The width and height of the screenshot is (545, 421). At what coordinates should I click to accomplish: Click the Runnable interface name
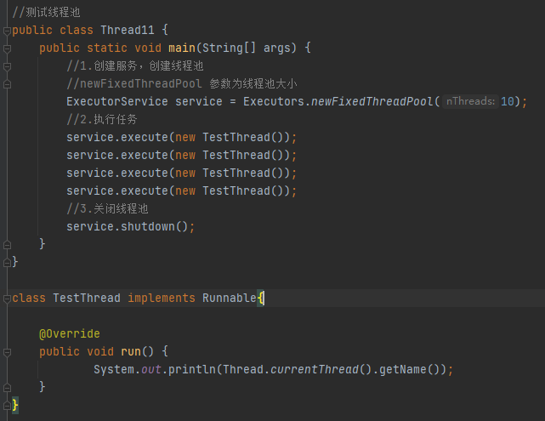pyautogui.click(x=229, y=298)
